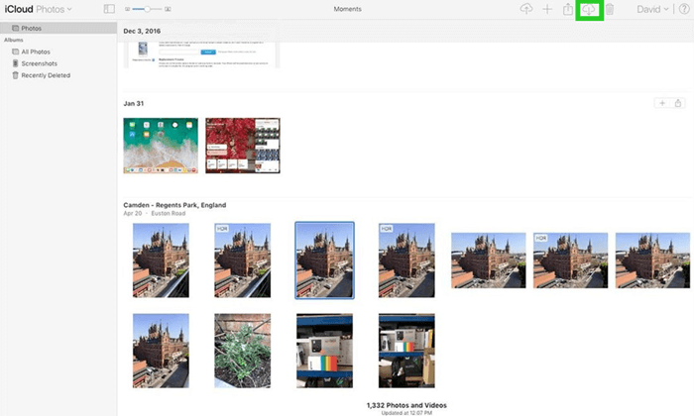This screenshot has height=416, width=694.
Task: Click the upload to iCloud icon
Action: pyautogui.click(x=525, y=9)
